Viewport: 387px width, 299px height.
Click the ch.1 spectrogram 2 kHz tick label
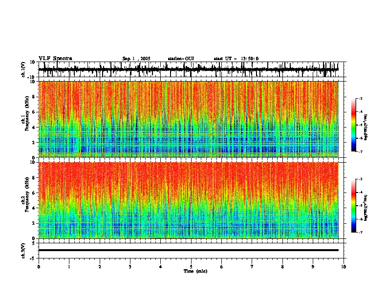[x=34, y=142]
